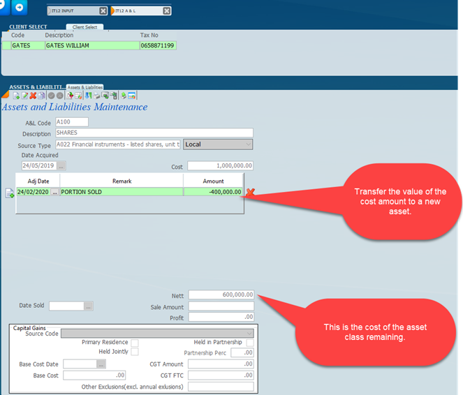This screenshot has width=463, height=395.
Task: Enable the Held Jointly checkbox
Action: [x=135, y=352]
